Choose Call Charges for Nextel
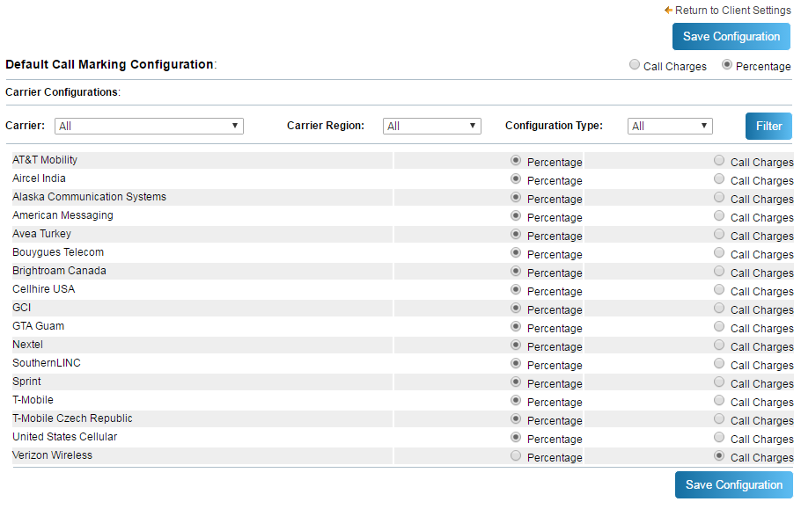The image size is (801, 509). pyautogui.click(x=719, y=345)
